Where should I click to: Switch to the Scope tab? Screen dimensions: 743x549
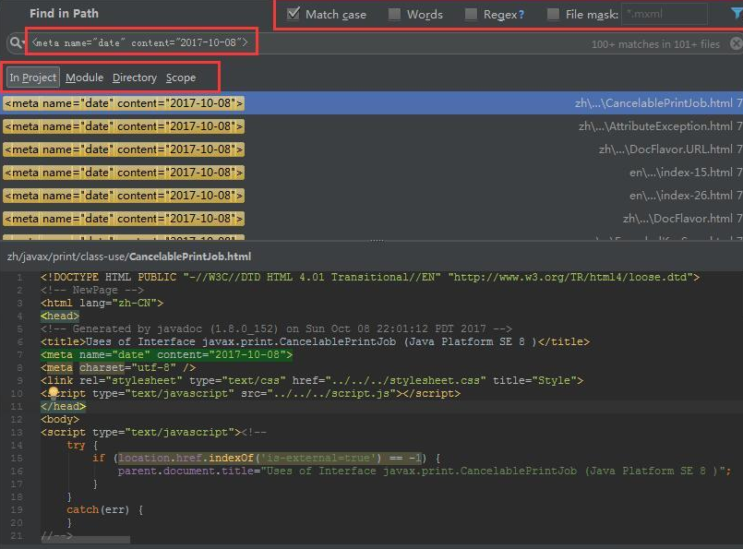tap(181, 78)
